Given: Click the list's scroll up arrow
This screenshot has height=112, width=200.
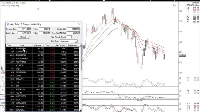Looking at the screenshot, I should [x=80, y=45].
